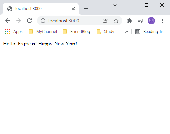Open the Extensions puzzle icon
Screen dimensions: 170x134
[x=130, y=21]
